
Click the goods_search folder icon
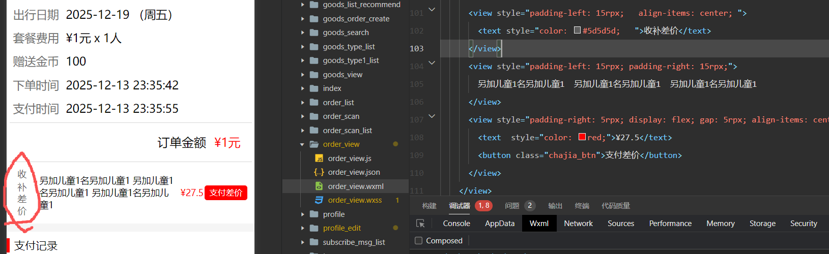click(314, 33)
